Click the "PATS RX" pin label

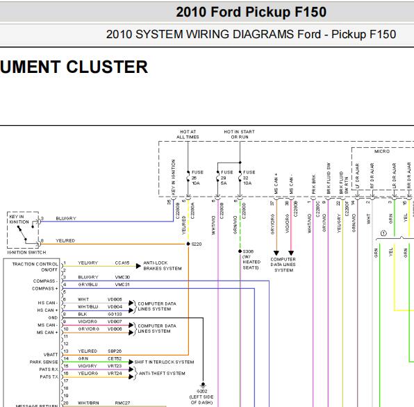coord(49,369)
